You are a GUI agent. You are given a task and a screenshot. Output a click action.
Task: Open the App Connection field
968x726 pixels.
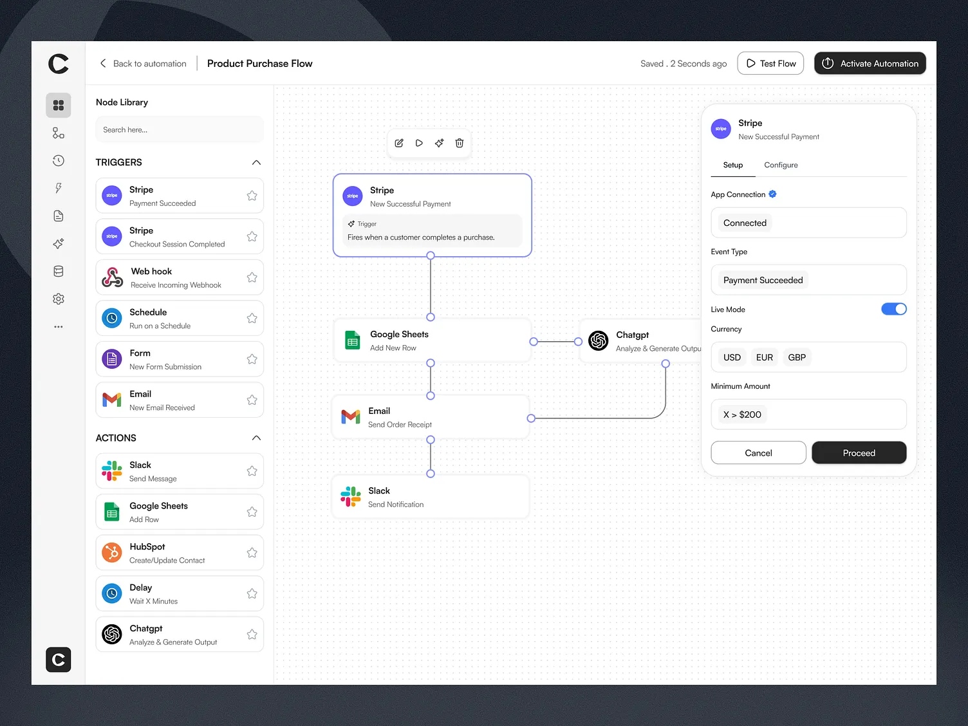[808, 223]
